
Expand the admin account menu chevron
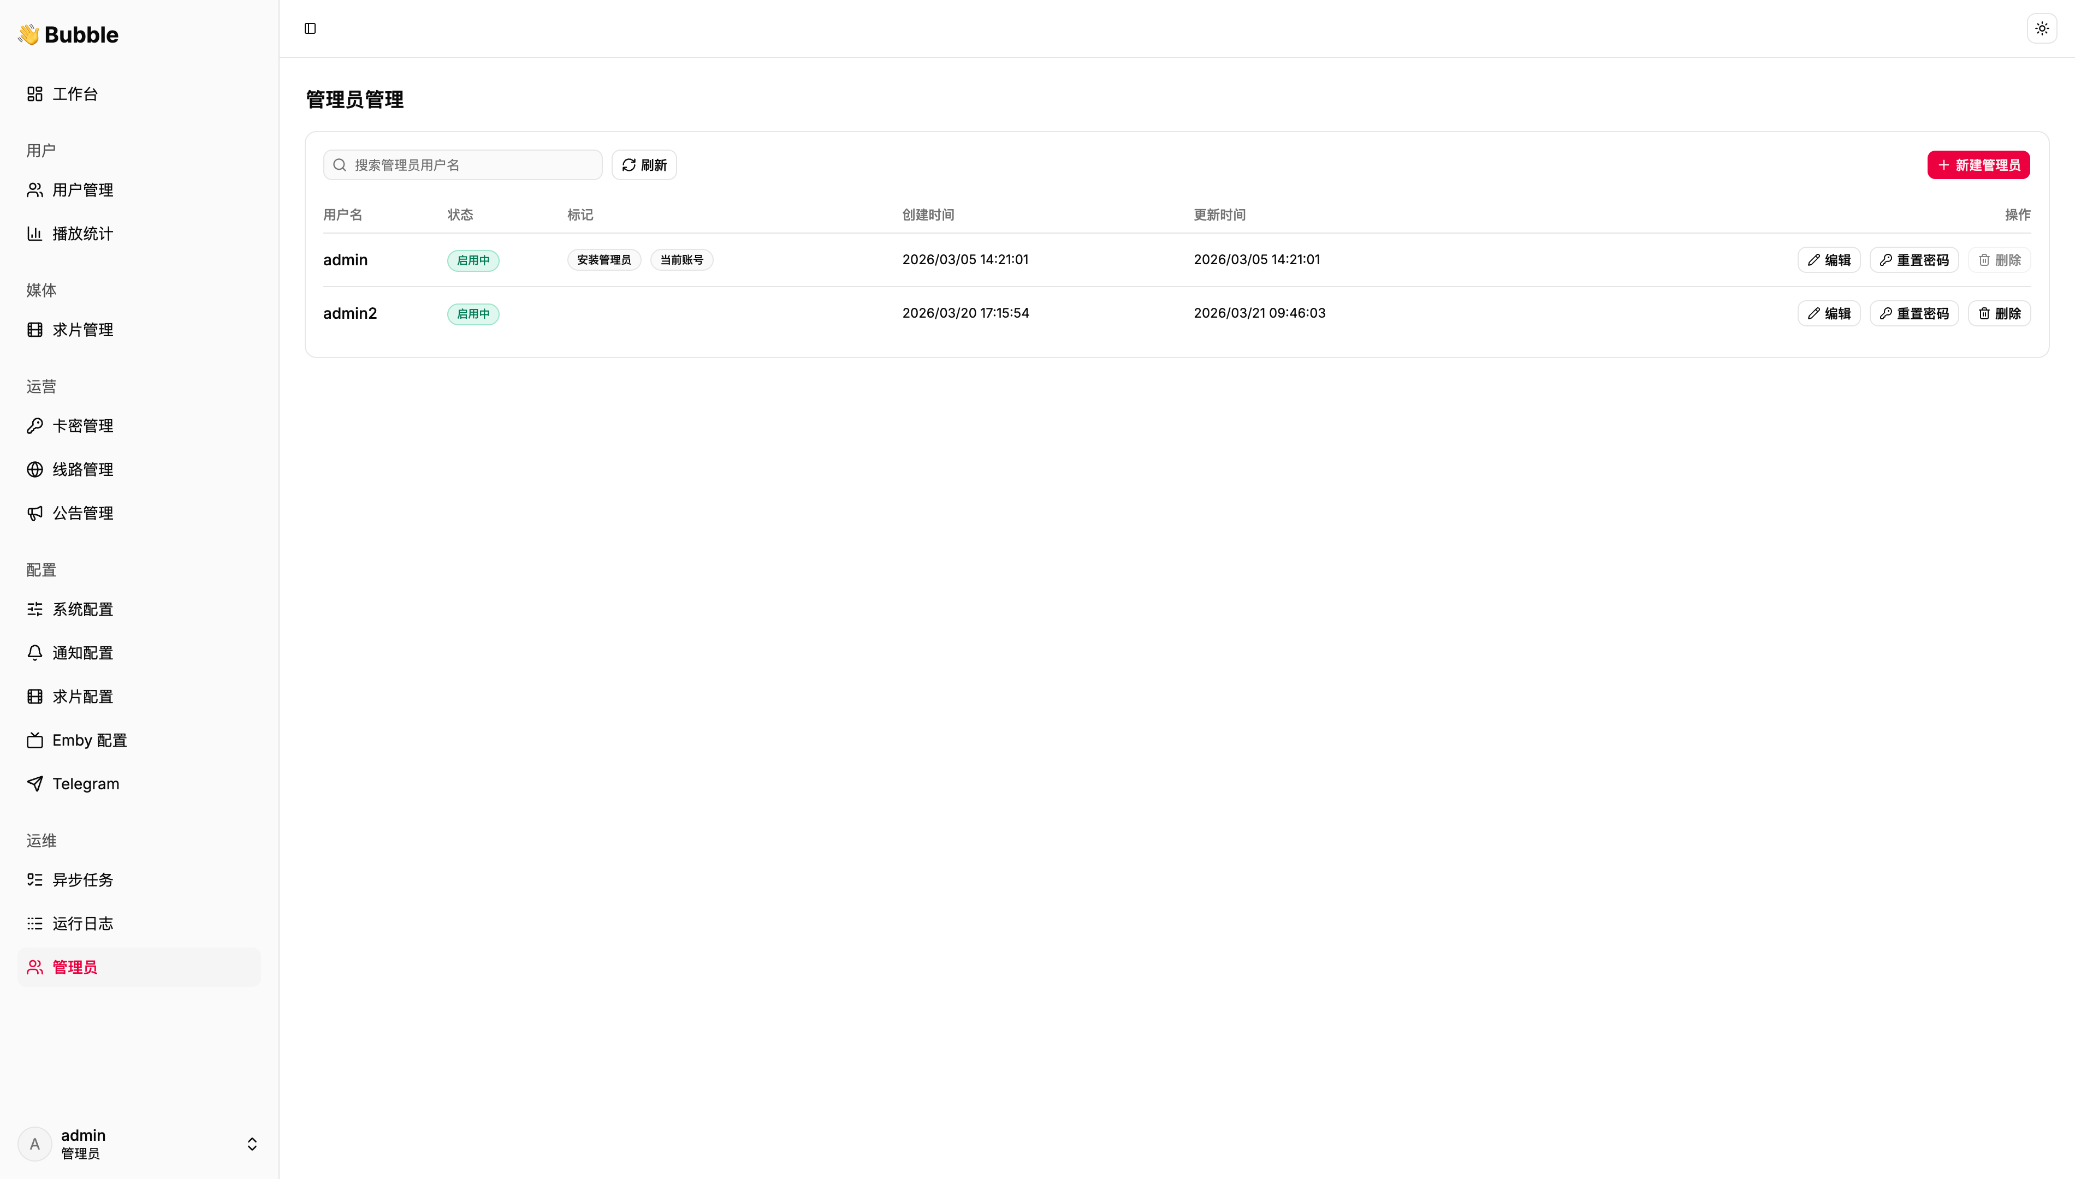252,1144
